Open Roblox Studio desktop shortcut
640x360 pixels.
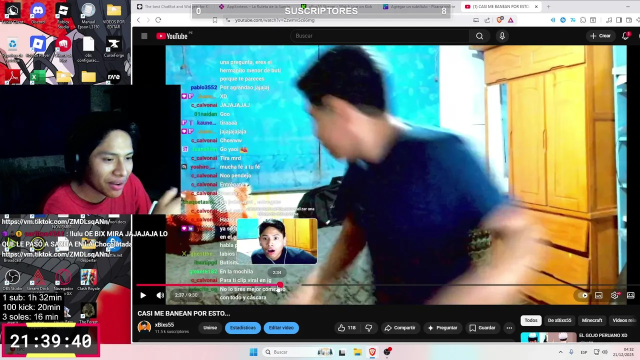pos(63,16)
